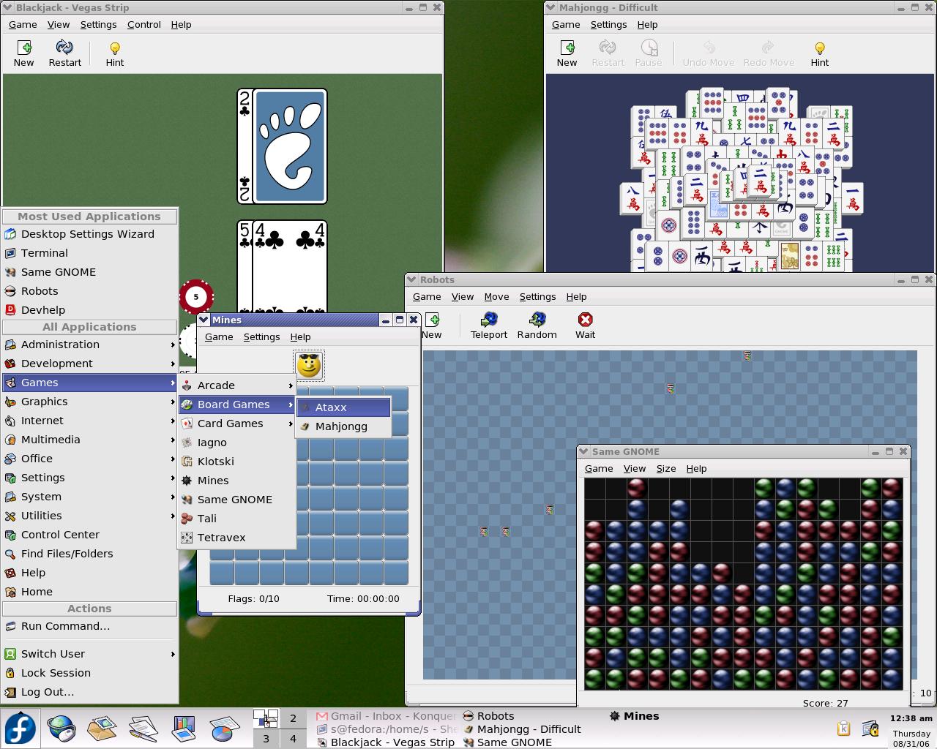Expand the Multimedia submenu
This screenshot has width=937, height=749.
(x=89, y=440)
